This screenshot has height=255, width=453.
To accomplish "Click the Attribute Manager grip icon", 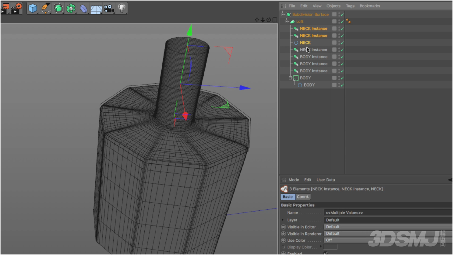I will (x=284, y=180).
